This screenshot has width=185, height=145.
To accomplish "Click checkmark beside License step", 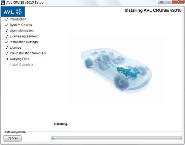I will [x=7, y=48].
